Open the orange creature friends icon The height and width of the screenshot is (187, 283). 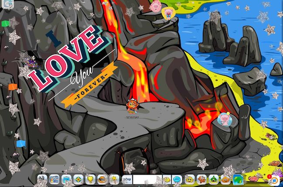[x=201, y=180]
